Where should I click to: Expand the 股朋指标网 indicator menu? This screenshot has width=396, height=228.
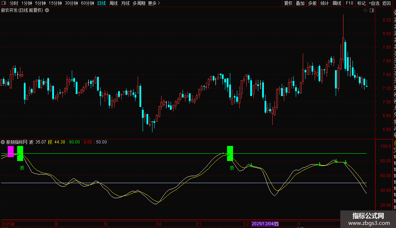pos(3,142)
